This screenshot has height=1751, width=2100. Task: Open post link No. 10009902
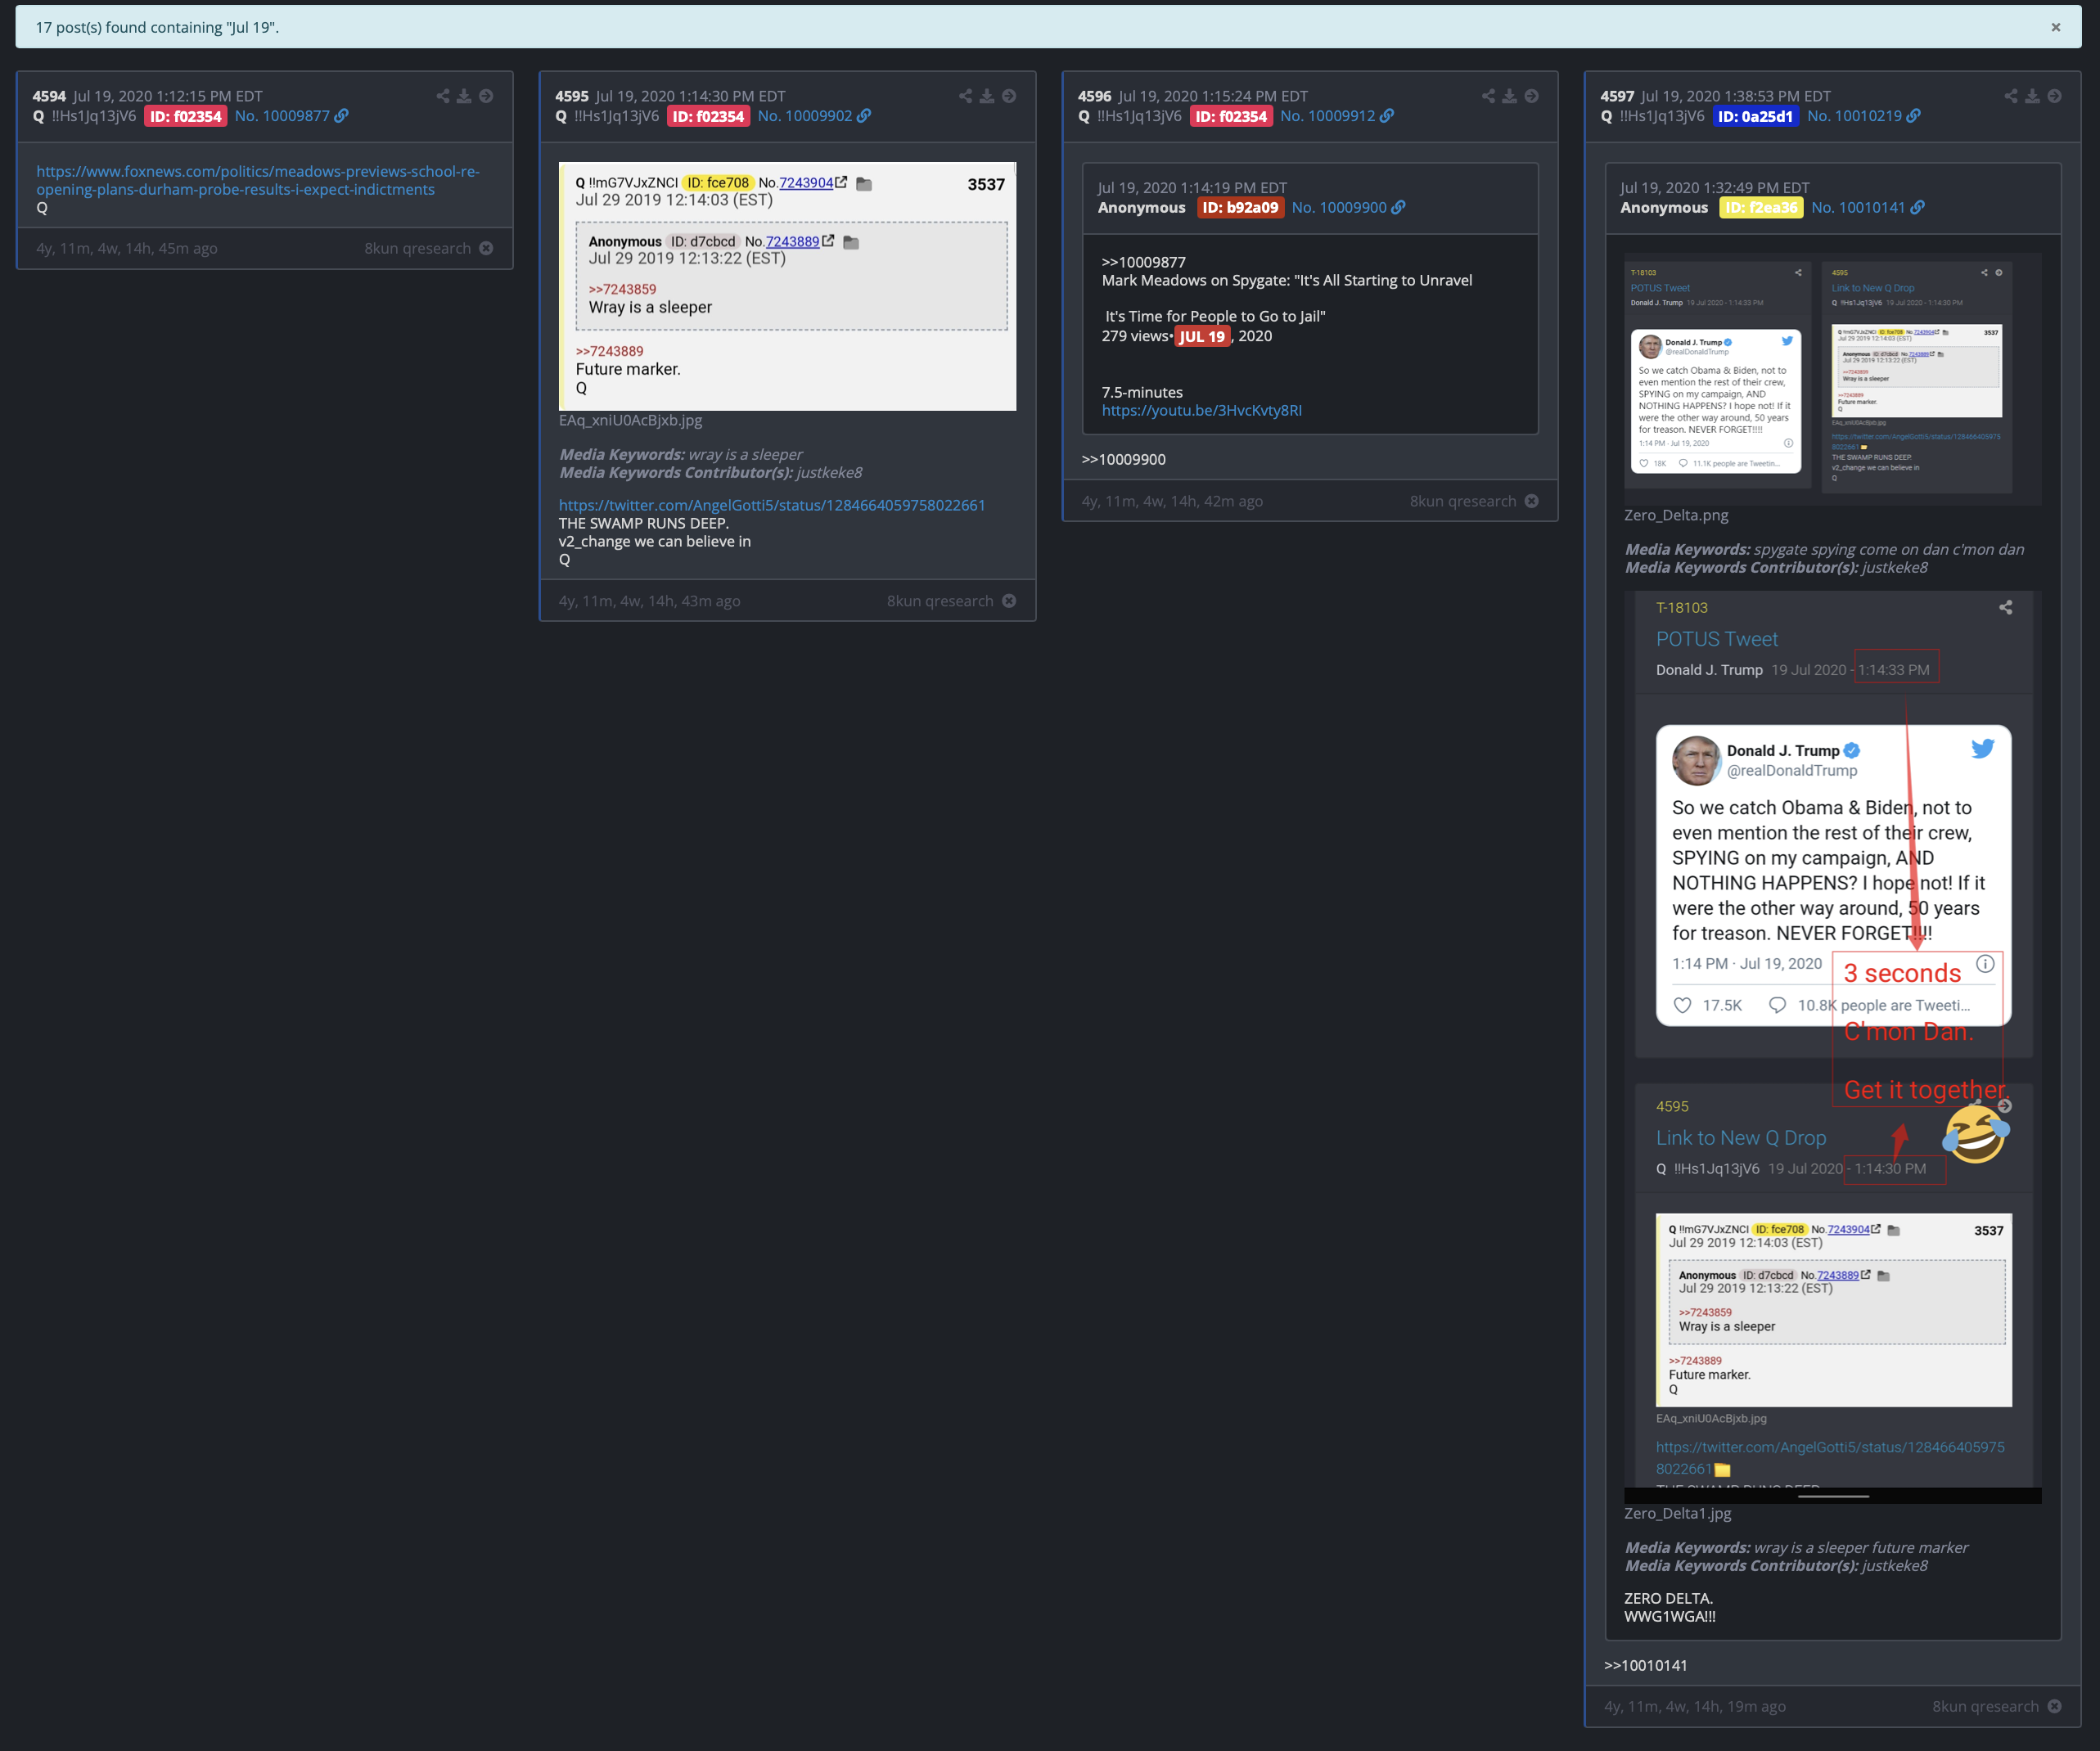[x=805, y=116]
